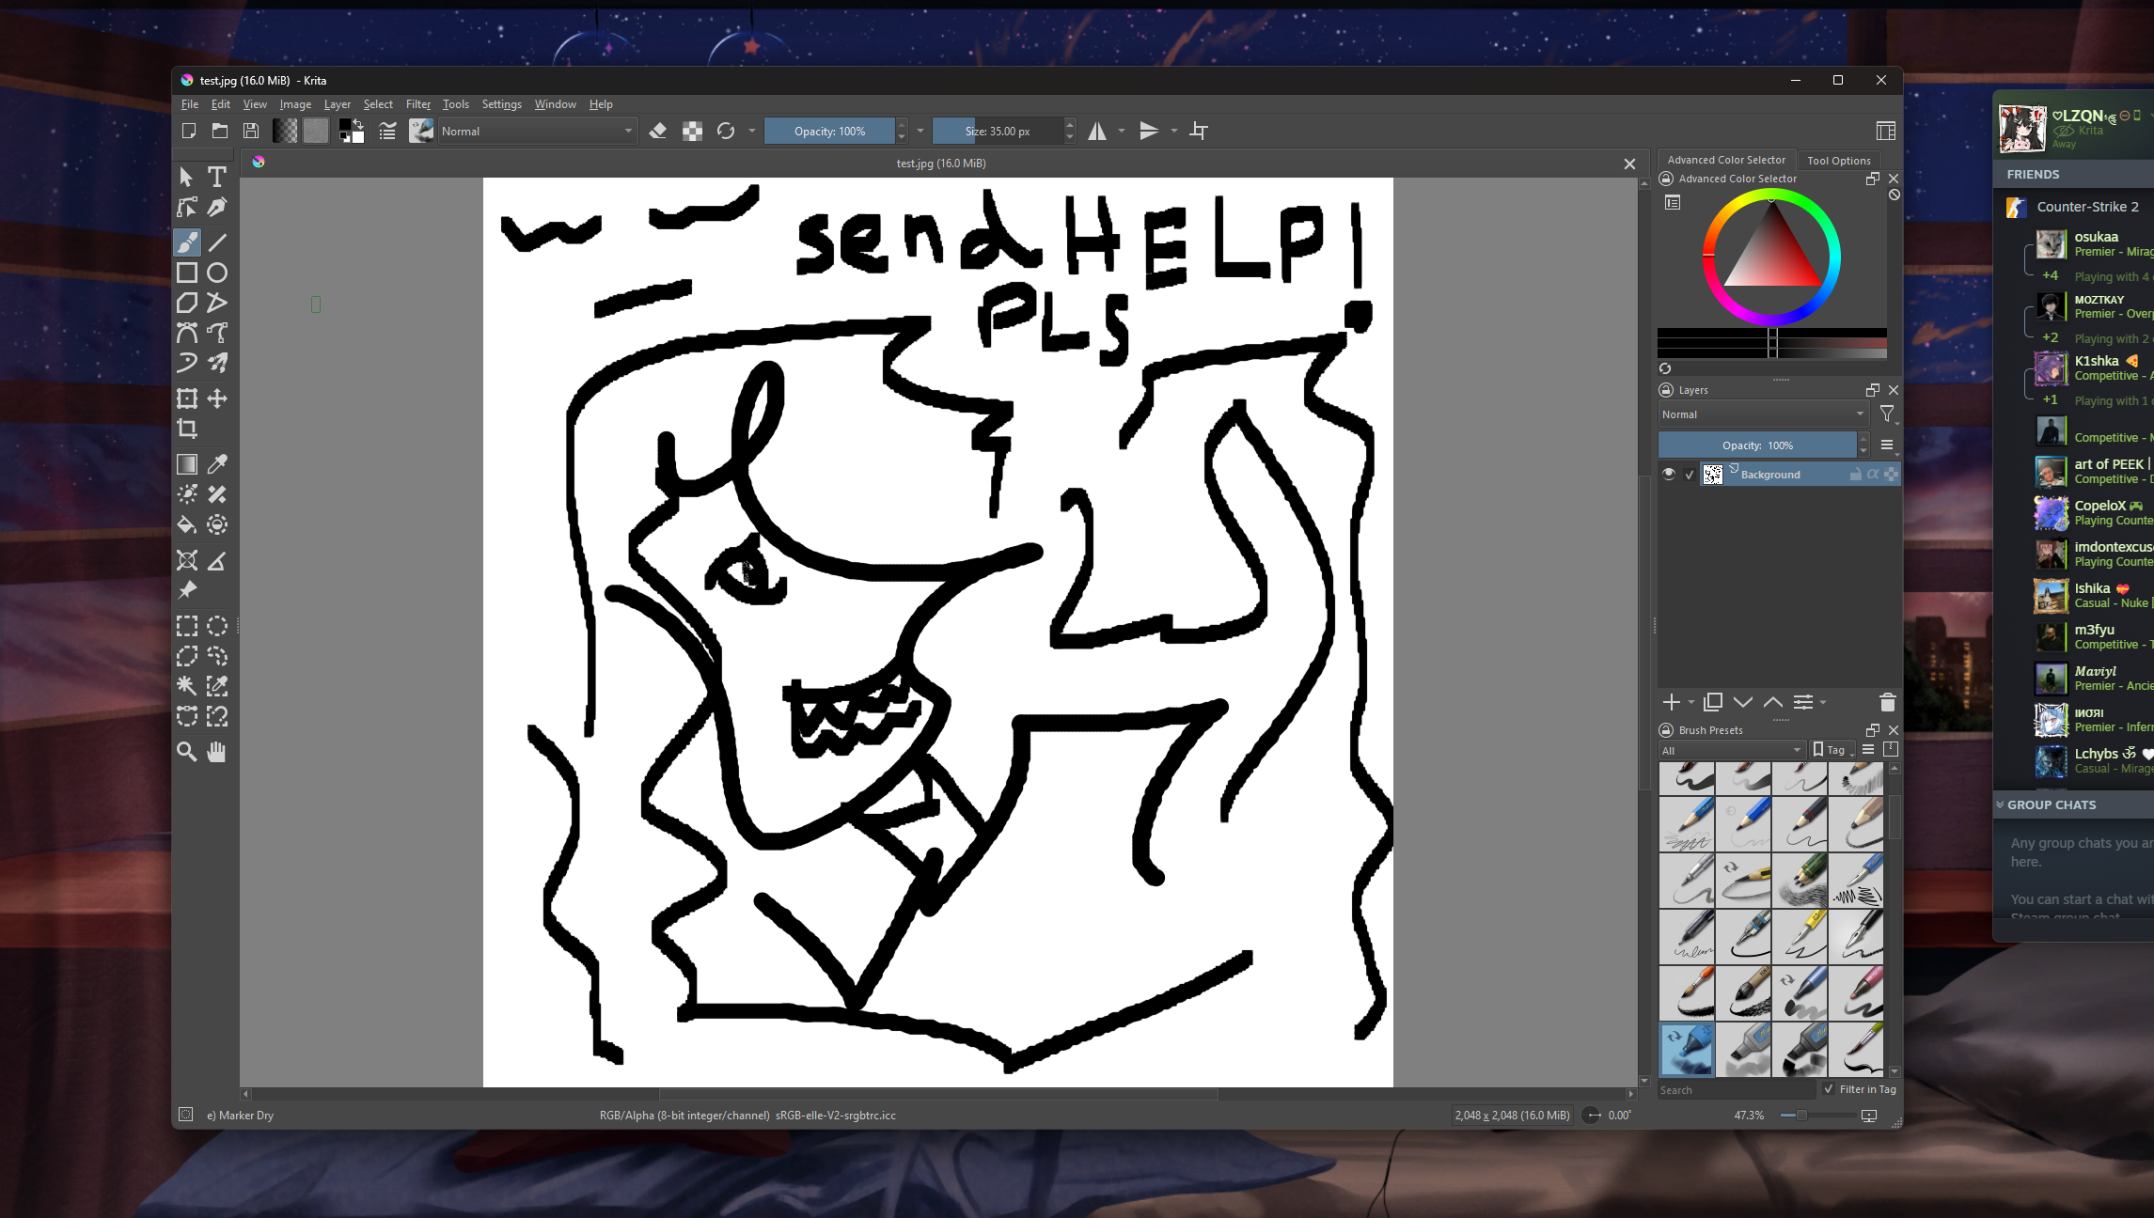Choose the Elliptical Selection tool

coord(217,626)
